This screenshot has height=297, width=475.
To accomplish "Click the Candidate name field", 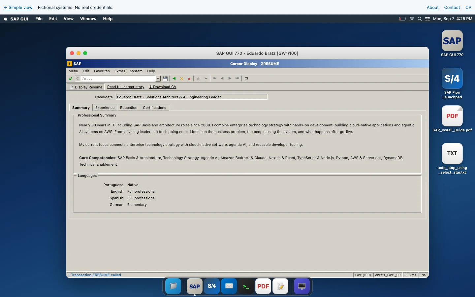I will coord(192,97).
